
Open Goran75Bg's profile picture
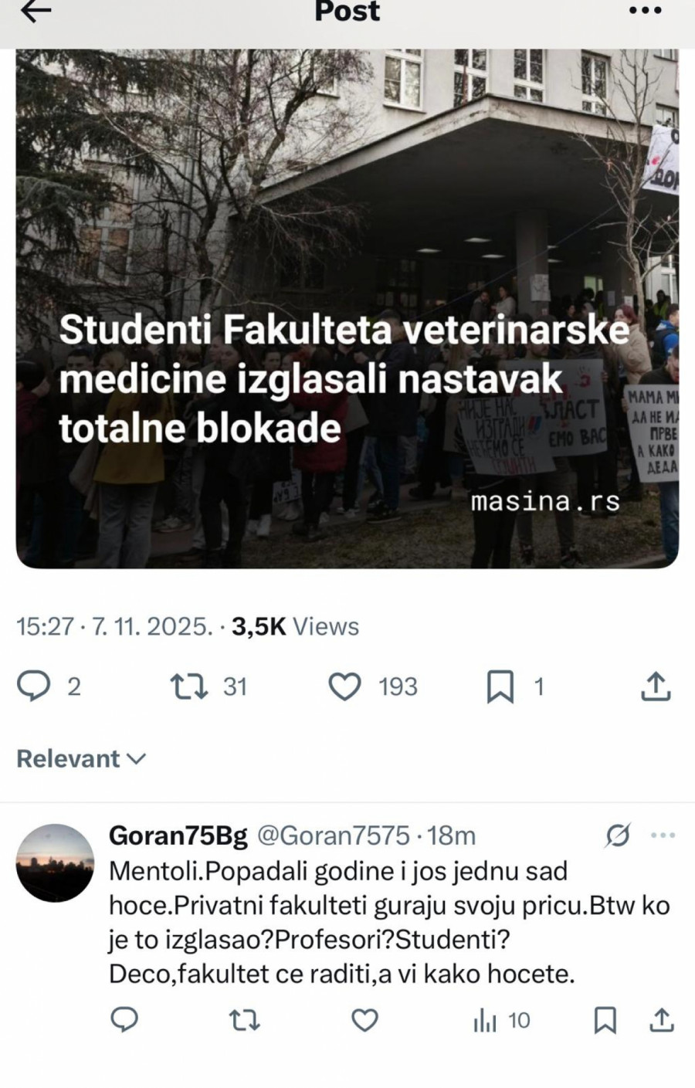tap(55, 863)
